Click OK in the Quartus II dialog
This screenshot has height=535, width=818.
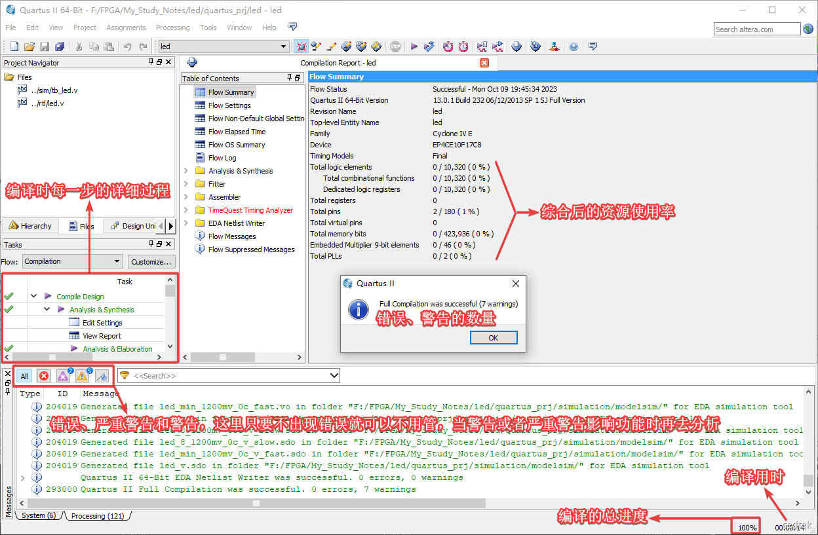click(x=494, y=338)
